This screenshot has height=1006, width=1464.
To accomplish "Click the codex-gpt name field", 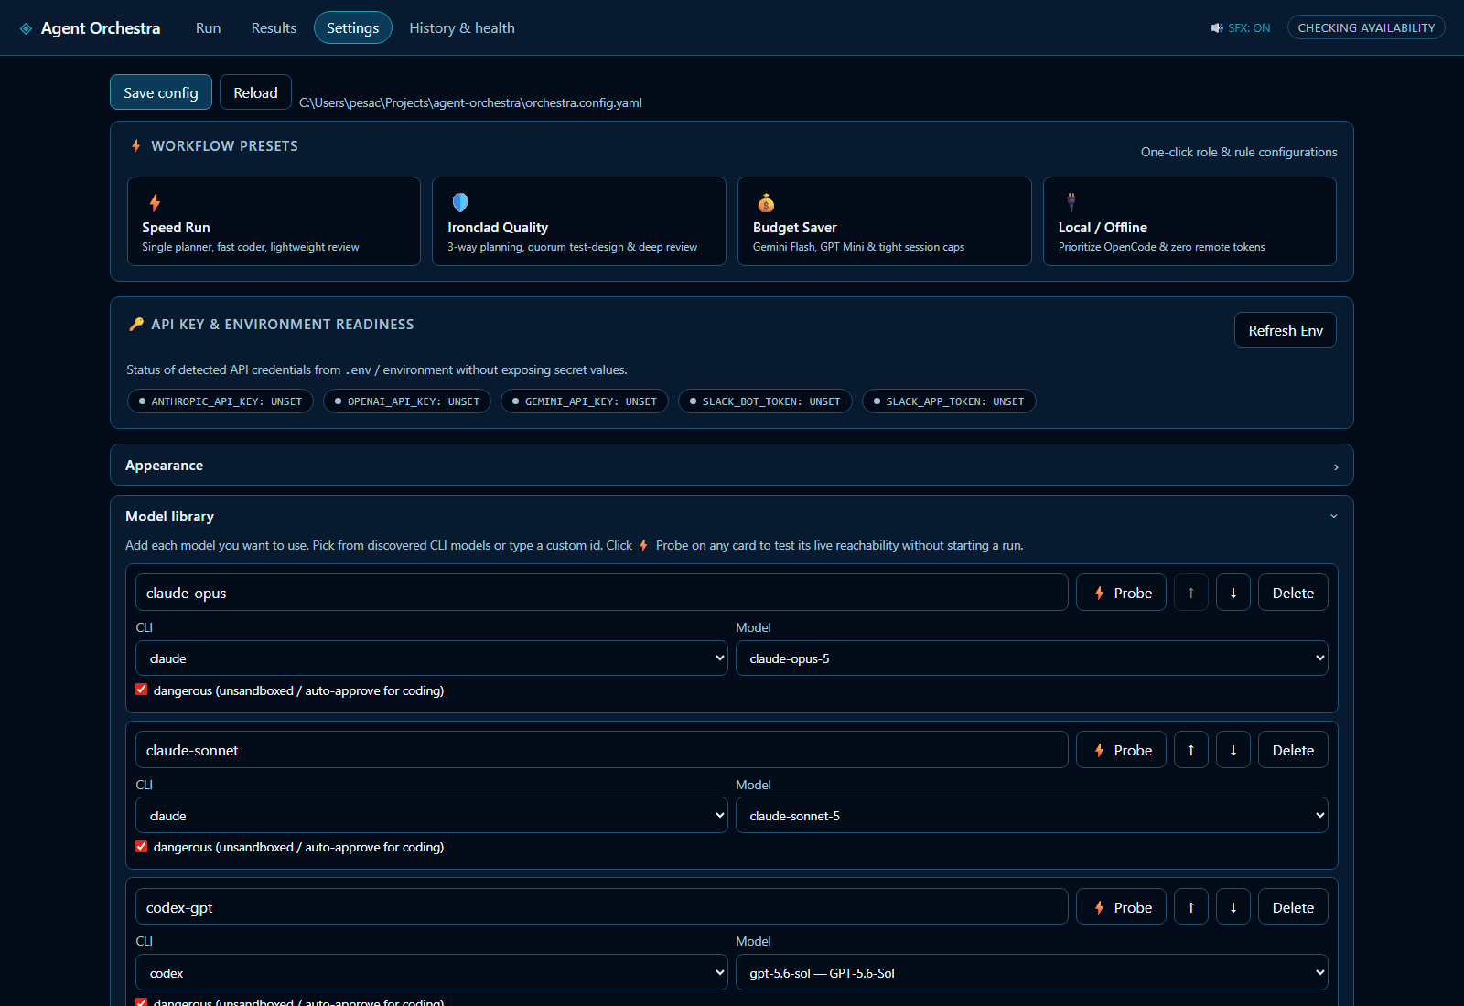I will [602, 907].
